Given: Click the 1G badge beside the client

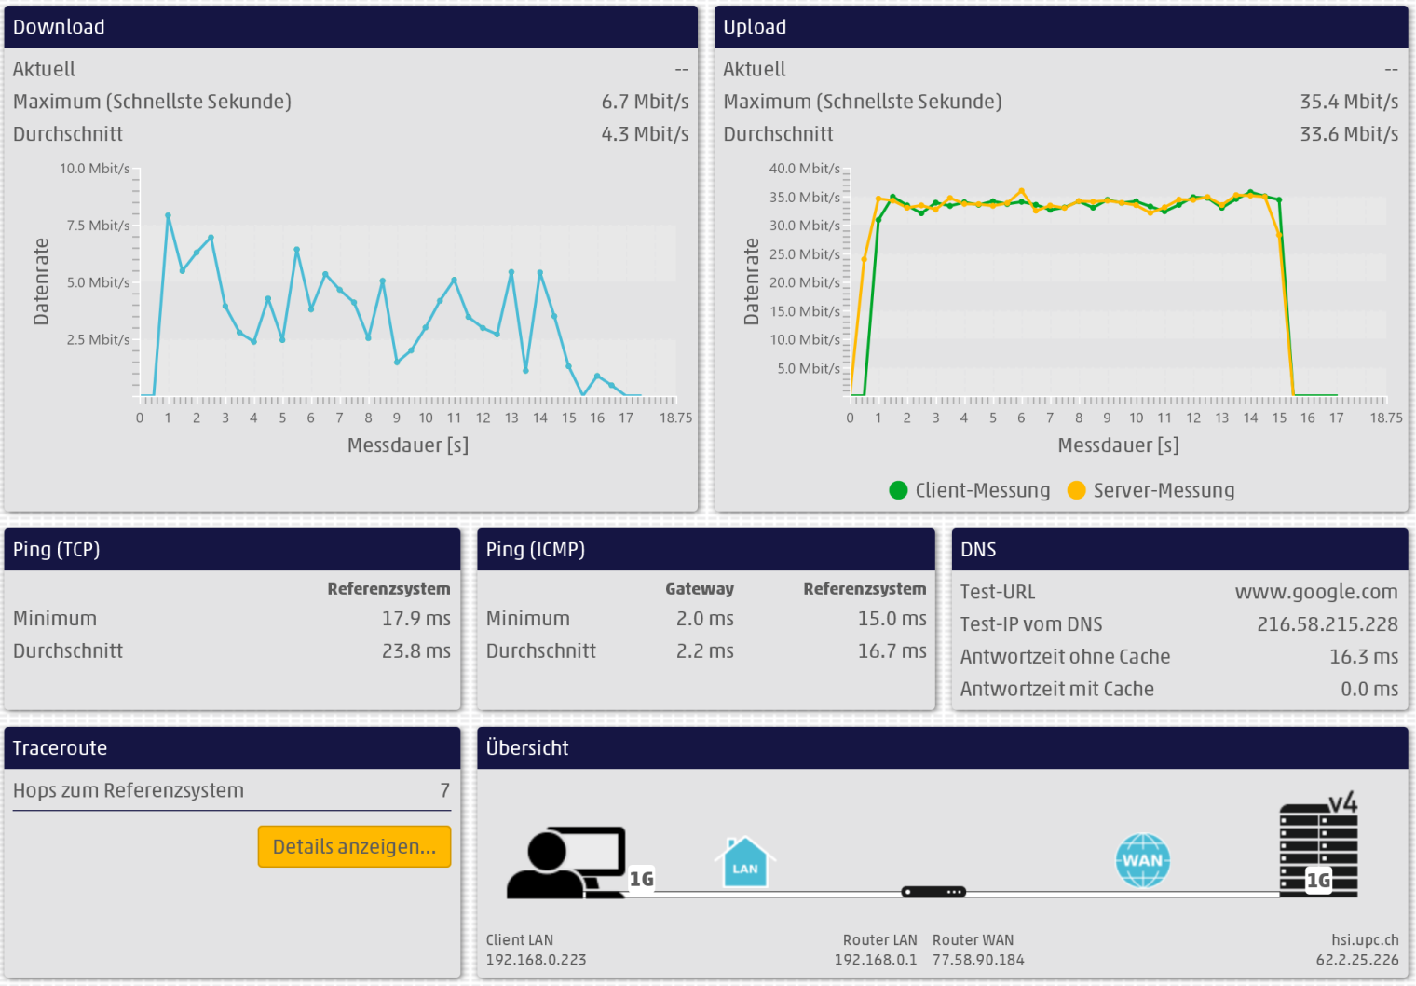Looking at the screenshot, I should tap(641, 879).
